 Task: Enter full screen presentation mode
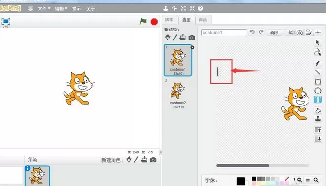click(x=6, y=21)
